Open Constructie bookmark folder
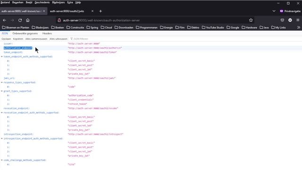The height and width of the screenshot is (170, 302). tap(75, 27)
